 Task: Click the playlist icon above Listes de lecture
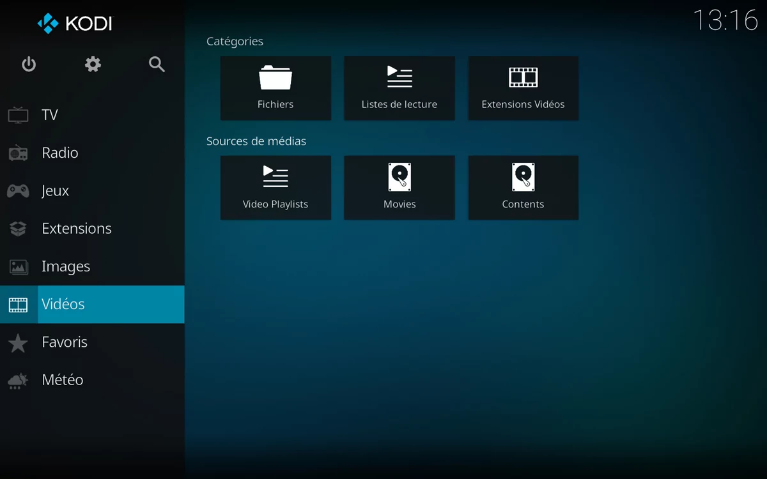(x=399, y=77)
